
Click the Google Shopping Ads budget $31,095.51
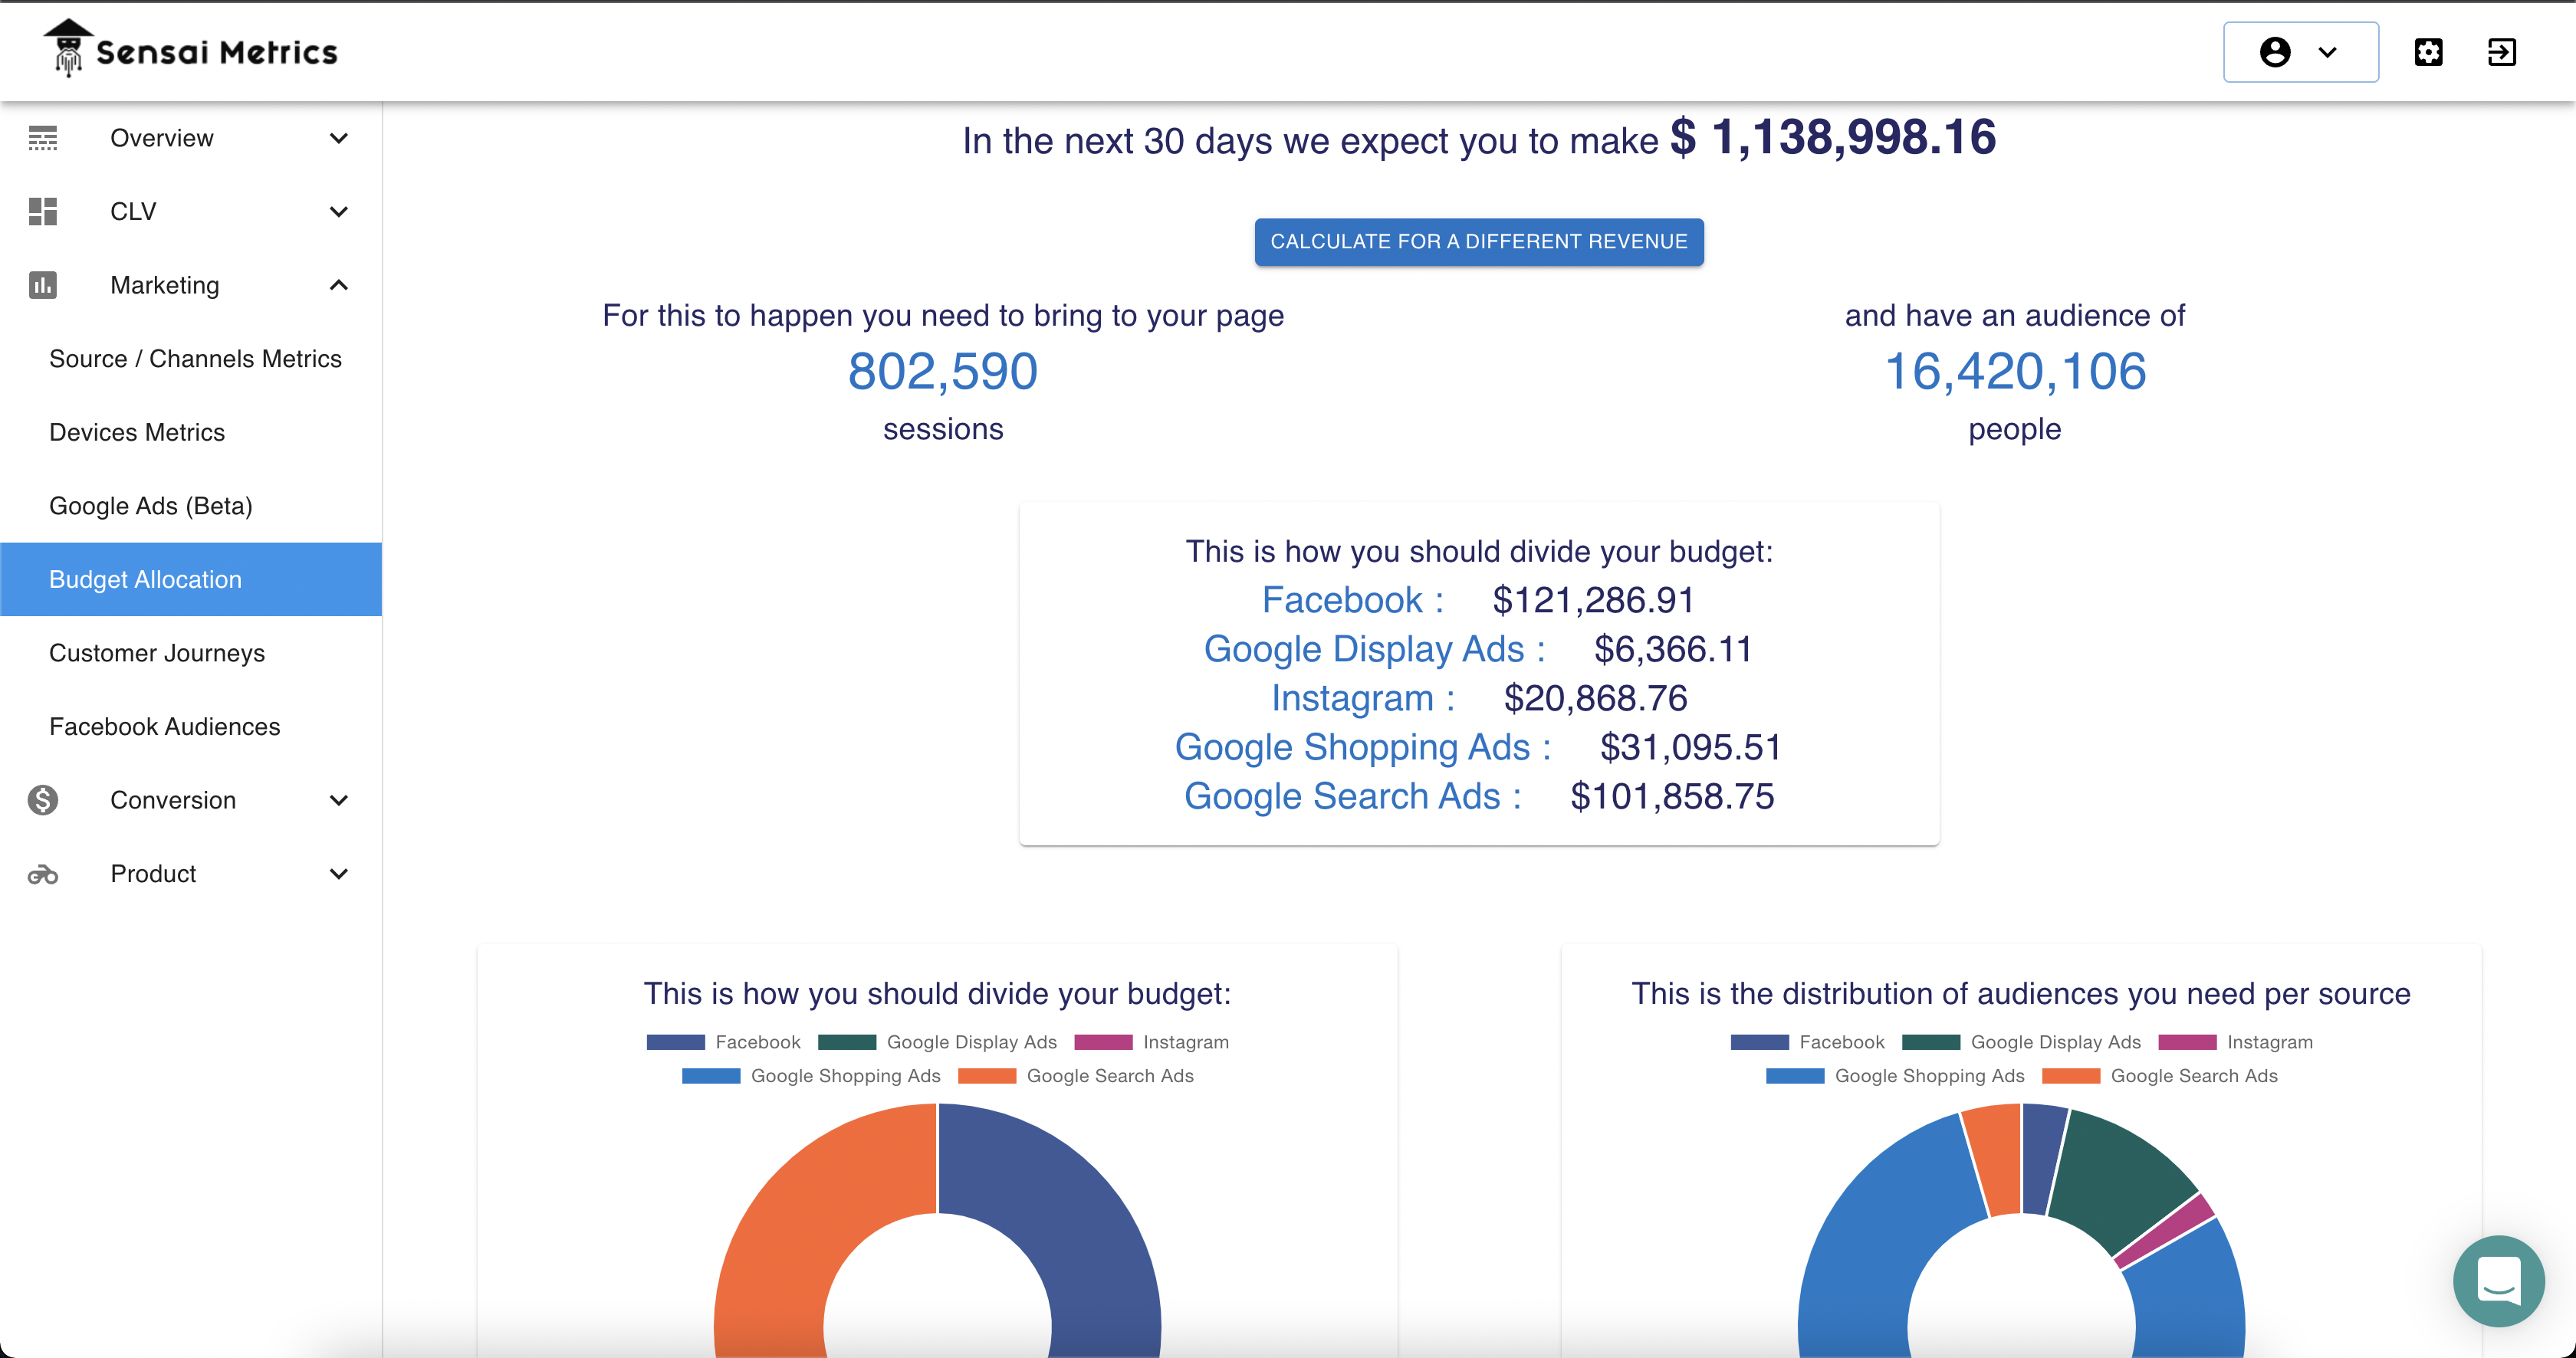1691,747
